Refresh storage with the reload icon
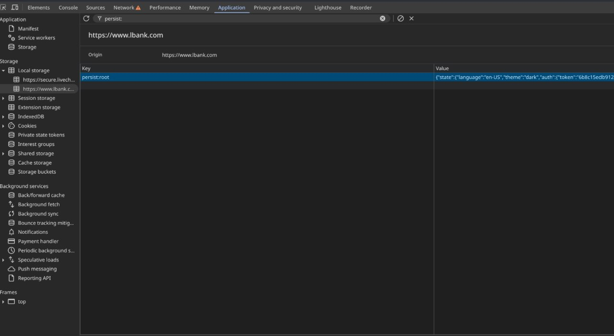 (86, 18)
